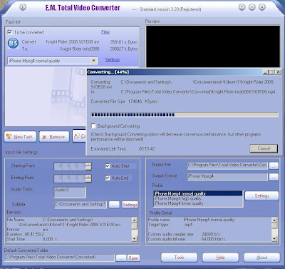Click the Output File path field
Image resolution: width=285 pixels, height=269 pixels.
coord(227,165)
